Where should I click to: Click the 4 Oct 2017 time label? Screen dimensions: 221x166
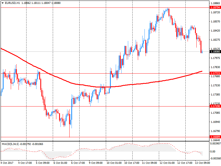tap(7, 163)
